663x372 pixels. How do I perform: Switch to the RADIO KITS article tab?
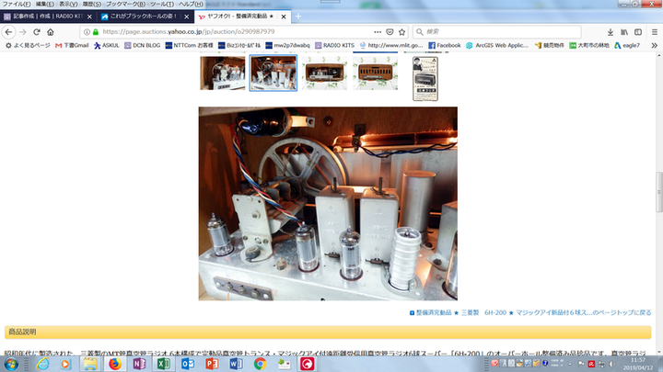click(48, 17)
